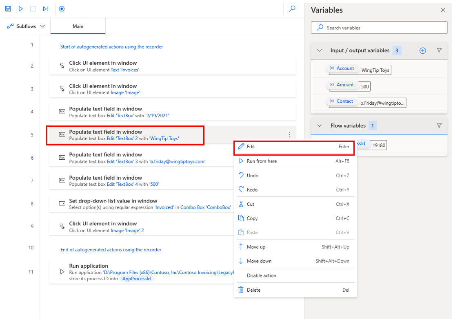Collapse the Flow variables section
The width and height of the screenshot is (453, 319).
[x=320, y=125]
